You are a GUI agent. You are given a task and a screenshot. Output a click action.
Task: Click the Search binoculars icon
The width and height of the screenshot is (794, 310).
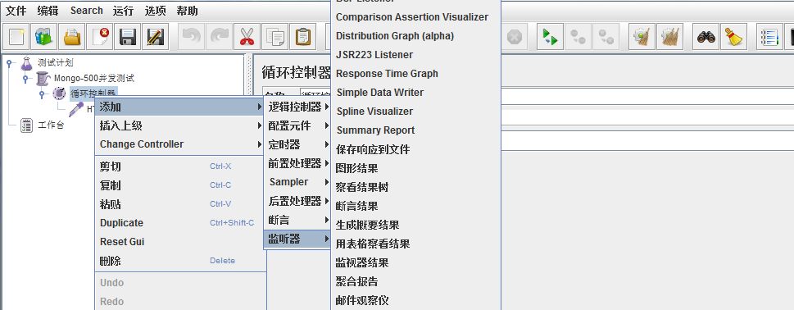click(706, 36)
